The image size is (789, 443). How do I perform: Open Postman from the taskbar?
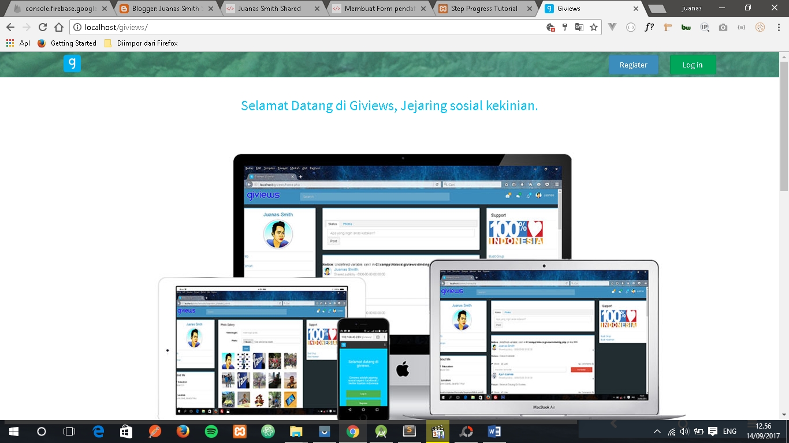[155, 431]
